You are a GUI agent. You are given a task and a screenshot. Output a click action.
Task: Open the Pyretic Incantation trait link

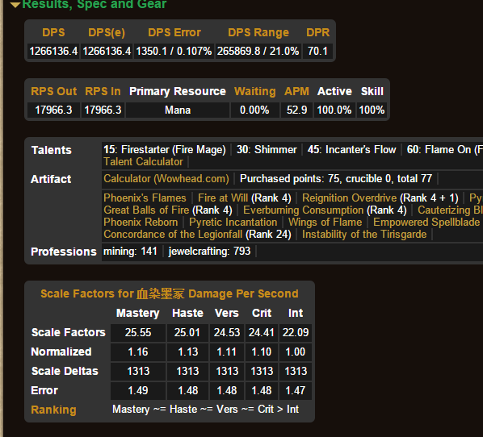233,222
